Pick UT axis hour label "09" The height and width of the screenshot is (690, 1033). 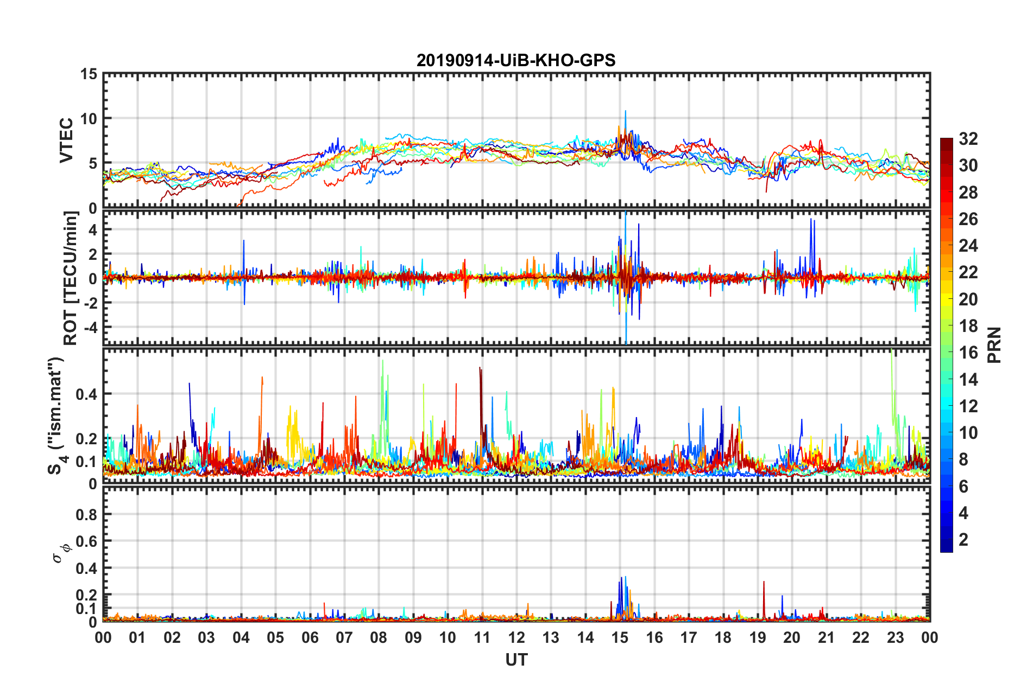(413, 637)
